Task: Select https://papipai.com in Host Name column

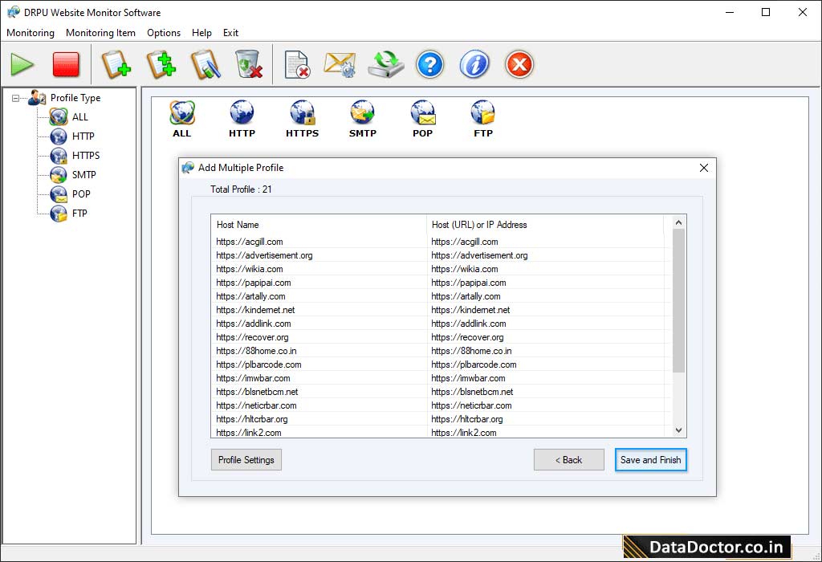Action: click(253, 283)
